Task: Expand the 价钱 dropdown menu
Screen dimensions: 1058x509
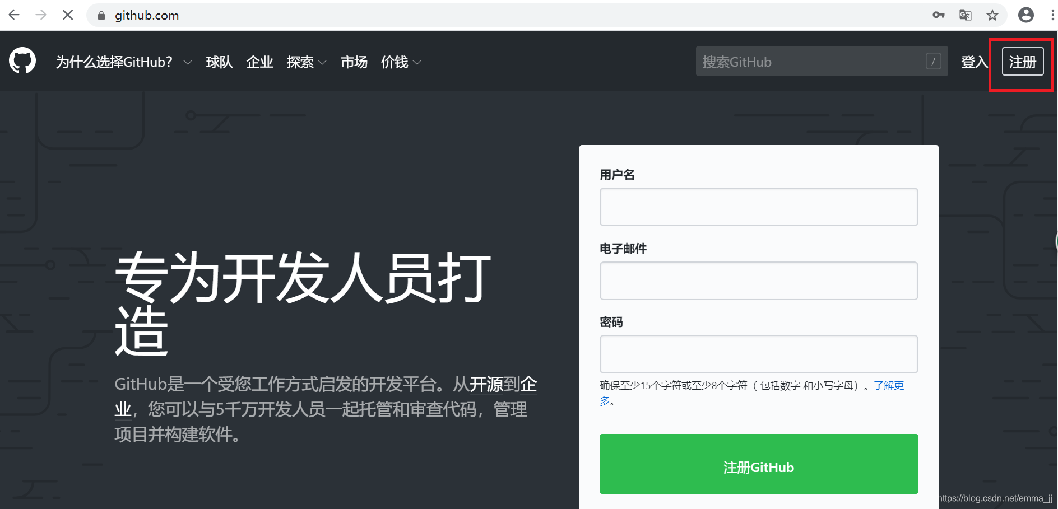Action: click(401, 62)
